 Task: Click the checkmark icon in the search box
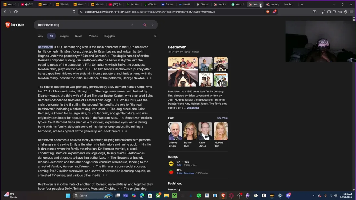[152, 25]
